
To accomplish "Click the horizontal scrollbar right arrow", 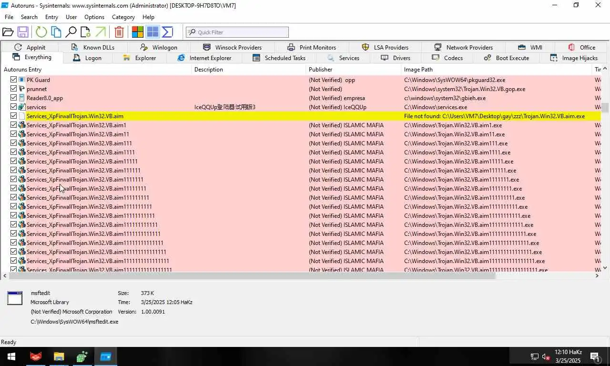I will click(597, 275).
